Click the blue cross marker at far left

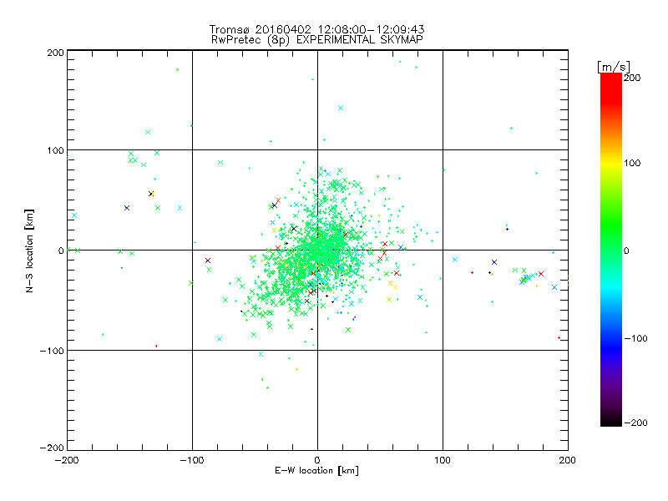pos(127,208)
